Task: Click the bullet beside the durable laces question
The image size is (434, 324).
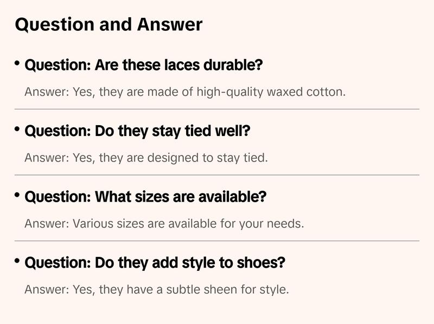Action: click(18, 64)
